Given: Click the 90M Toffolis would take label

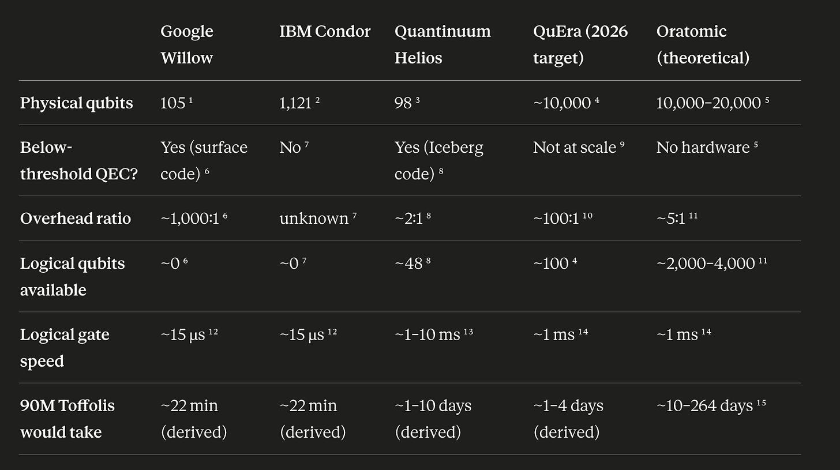Looking at the screenshot, I should [67, 419].
